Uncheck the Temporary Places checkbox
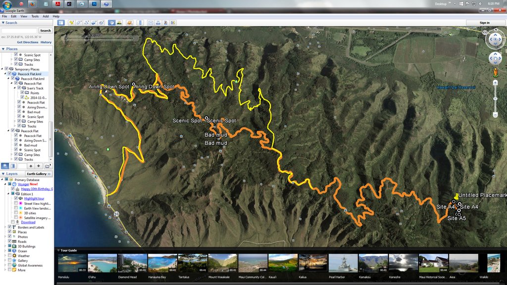The width and height of the screenshot is (507, 285). pyautogui.click(x=6, y=69)
